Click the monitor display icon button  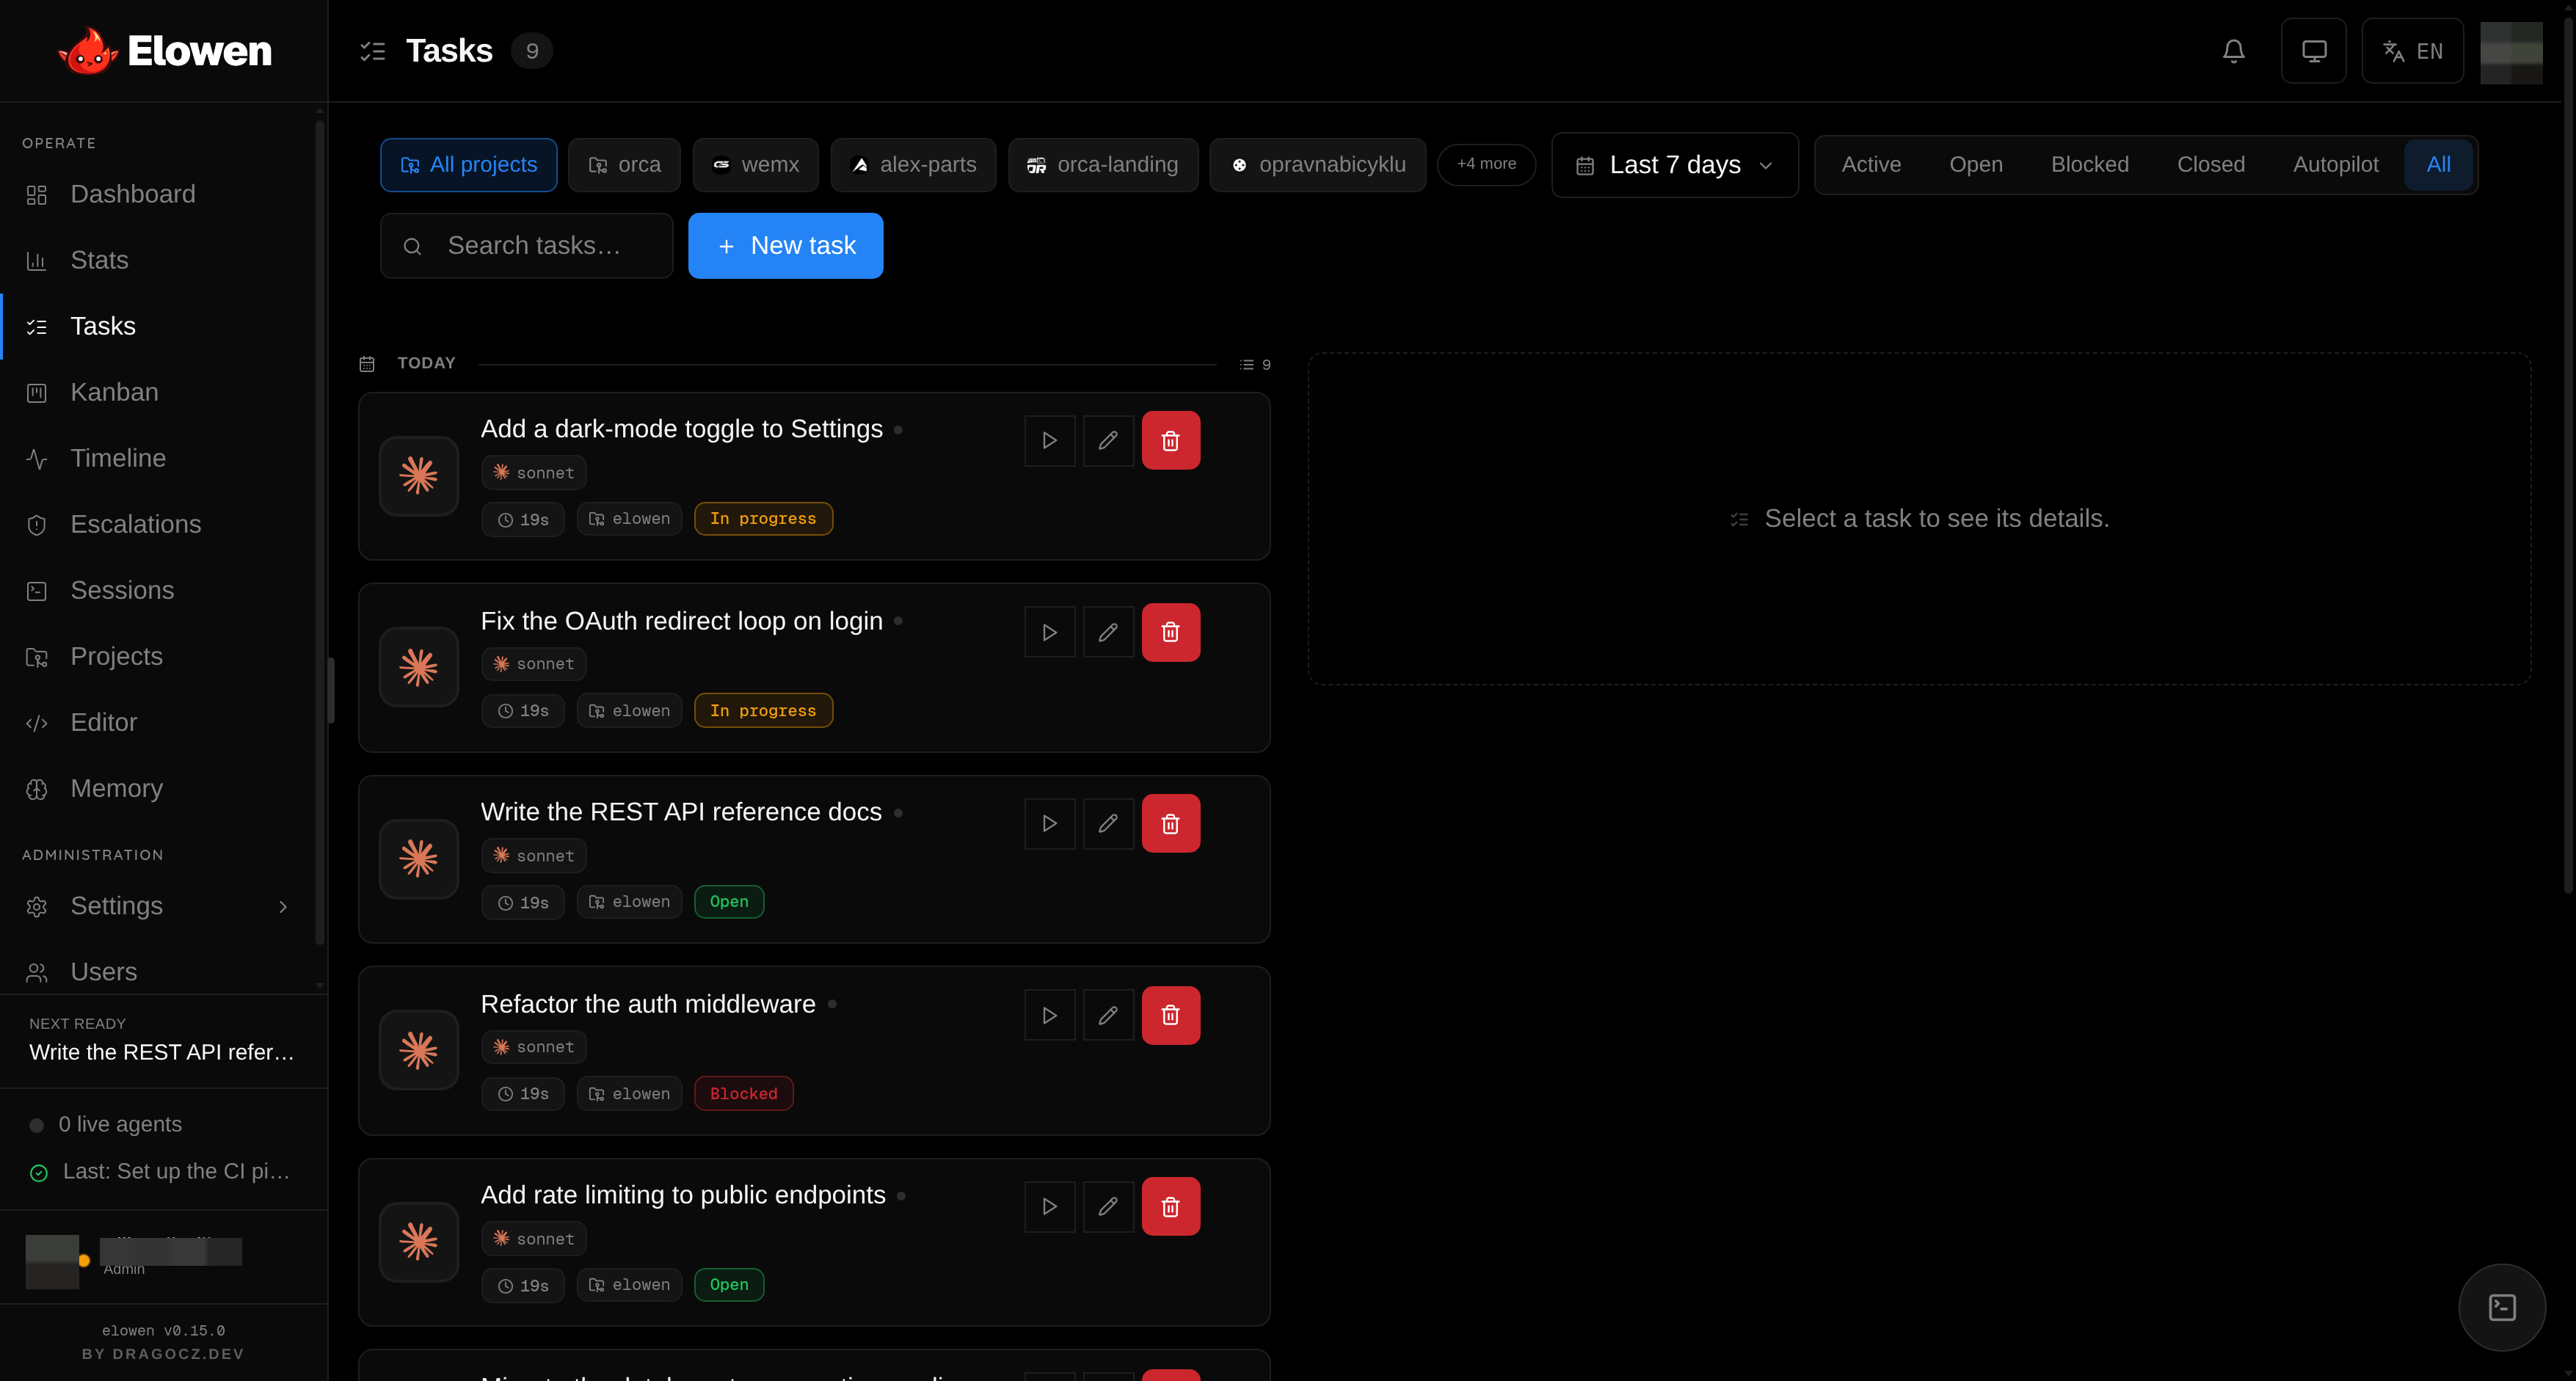(2313, 51)
